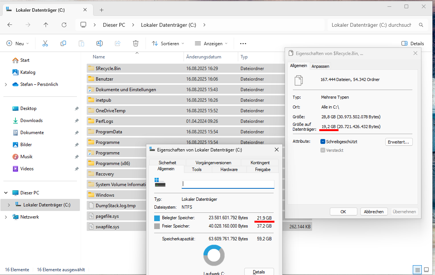Image resolution: width=435 pixels, height=275 pixels.
Task: Click the Delete trash can icon
Action: click(x=136, y=43)
